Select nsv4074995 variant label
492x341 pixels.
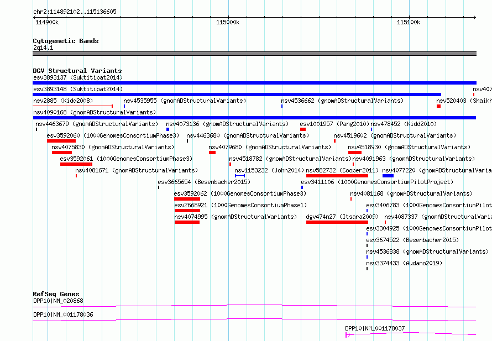(x=235, y=217)
